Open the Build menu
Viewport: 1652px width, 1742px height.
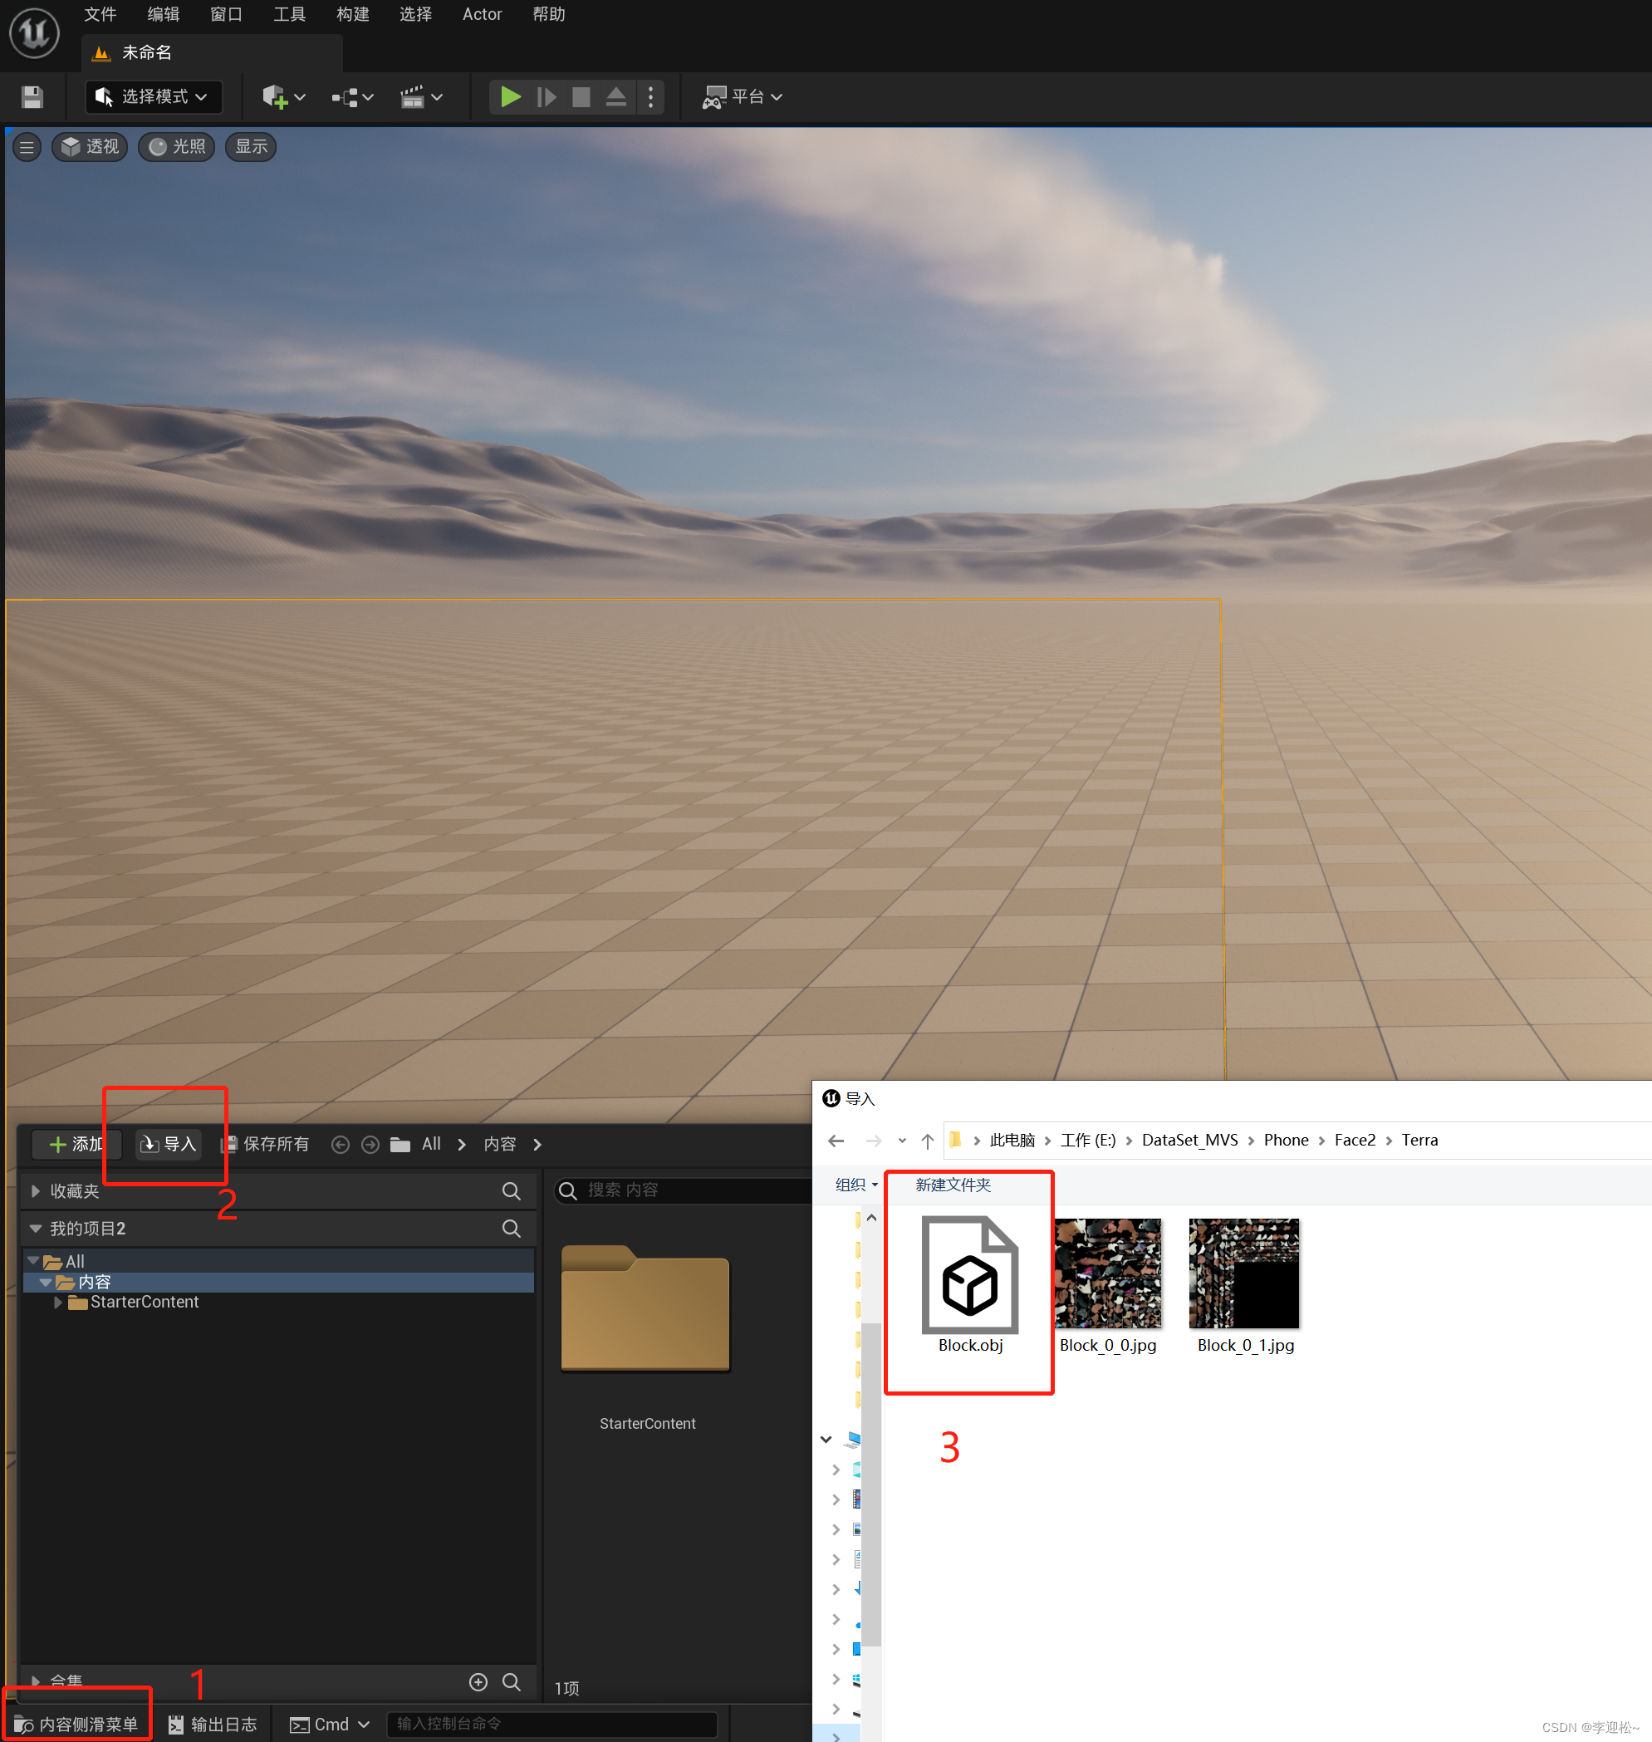[352, 14]
